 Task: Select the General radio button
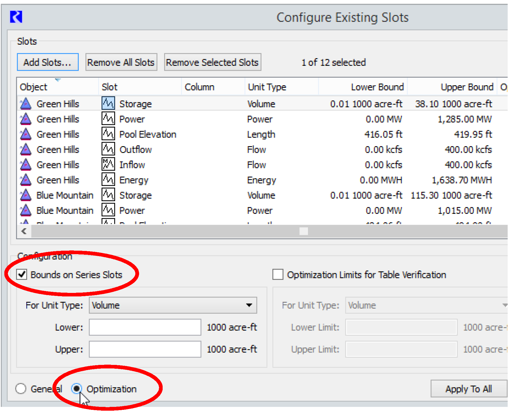(x=21, y=389)
